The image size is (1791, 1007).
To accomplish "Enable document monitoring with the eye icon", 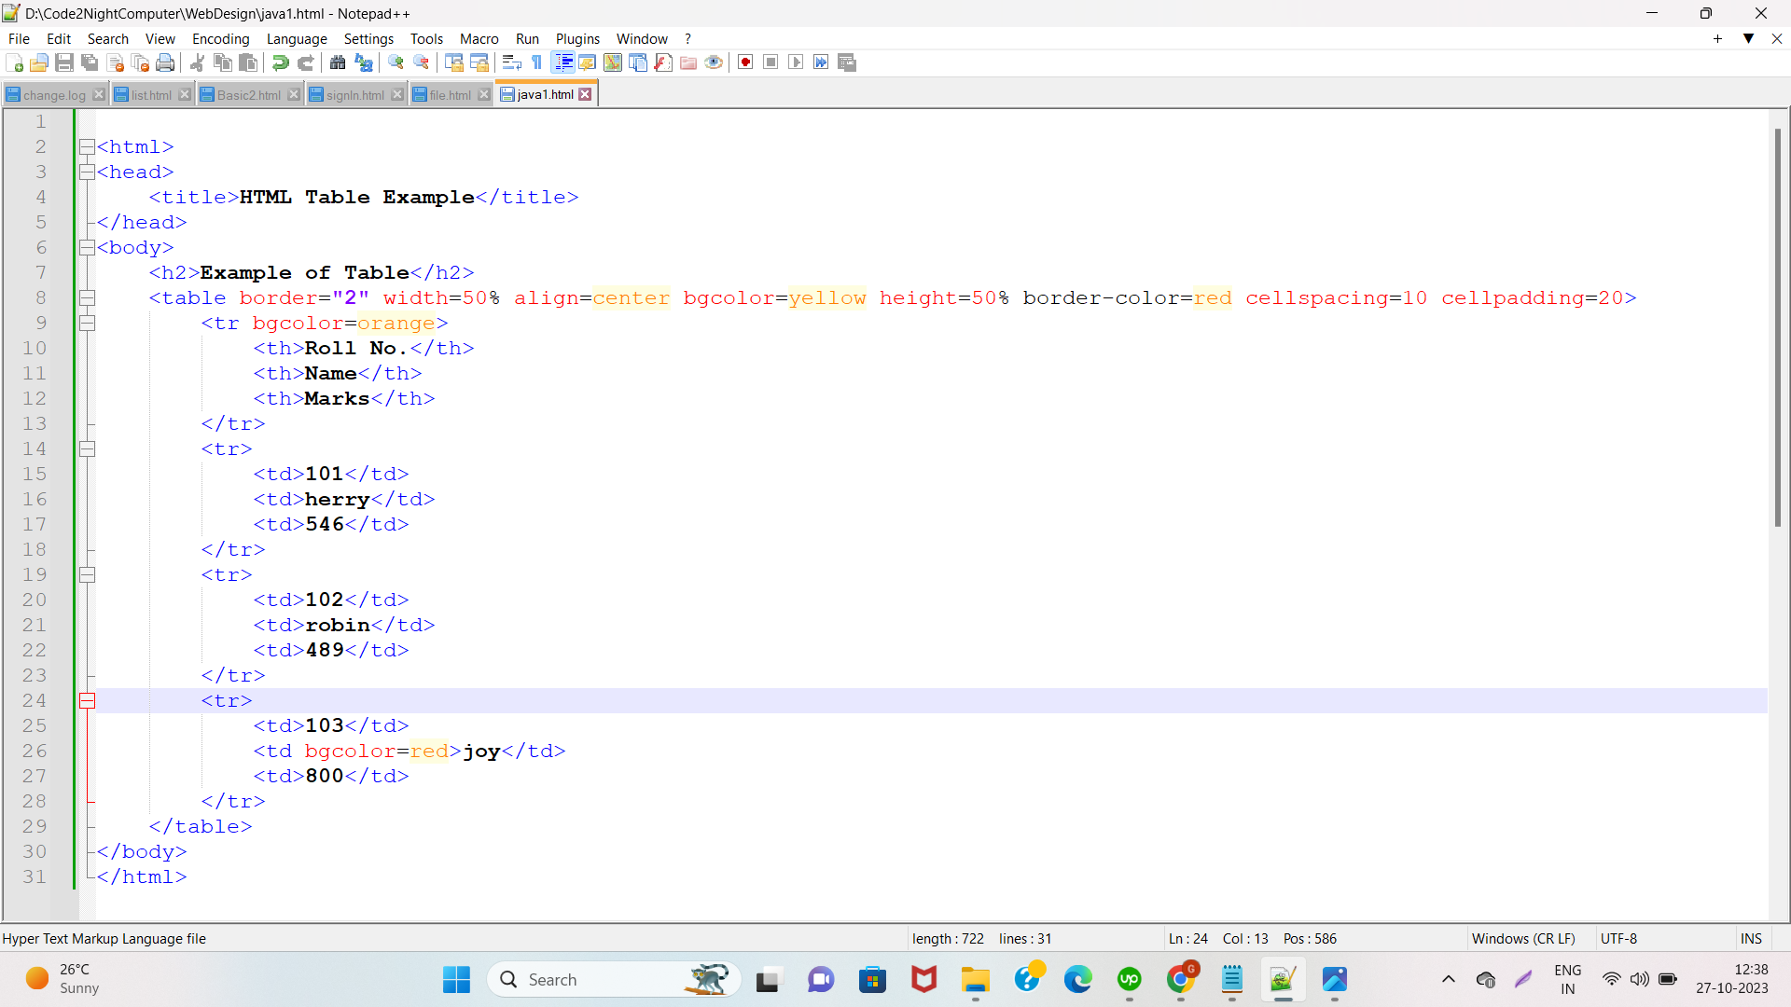I will click(713, 62).
